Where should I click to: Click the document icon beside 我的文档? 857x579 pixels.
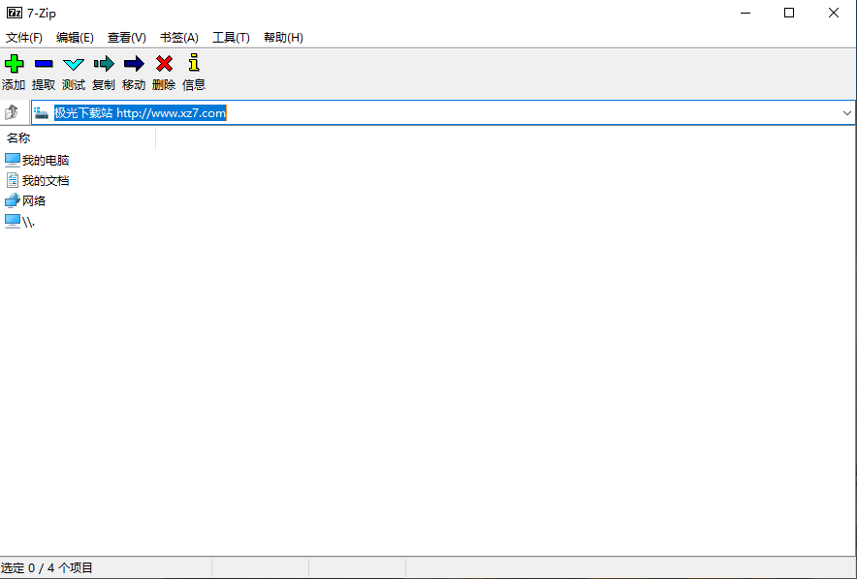13,180
